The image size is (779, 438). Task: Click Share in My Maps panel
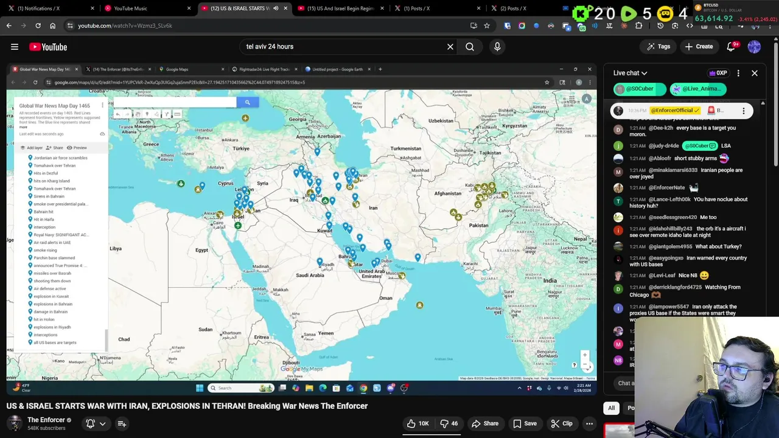[55, 148]
